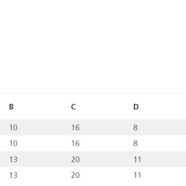Select value 11 in third row
This screenshot has width=186, height=186.
coord(137,160)
